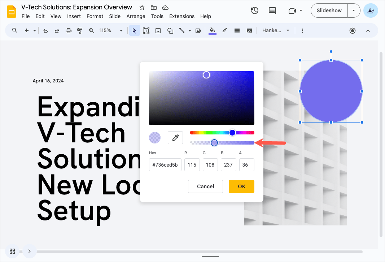The height and width of the screenshot is (262, 385).
Task: Click Cancel in the color picker
Action: [206, 186]
